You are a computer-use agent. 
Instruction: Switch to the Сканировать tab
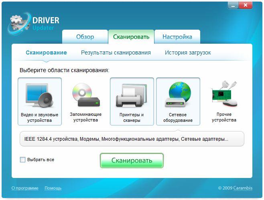point(131,37)
